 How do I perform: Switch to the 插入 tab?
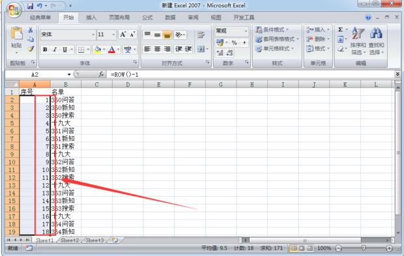point(91,18)
